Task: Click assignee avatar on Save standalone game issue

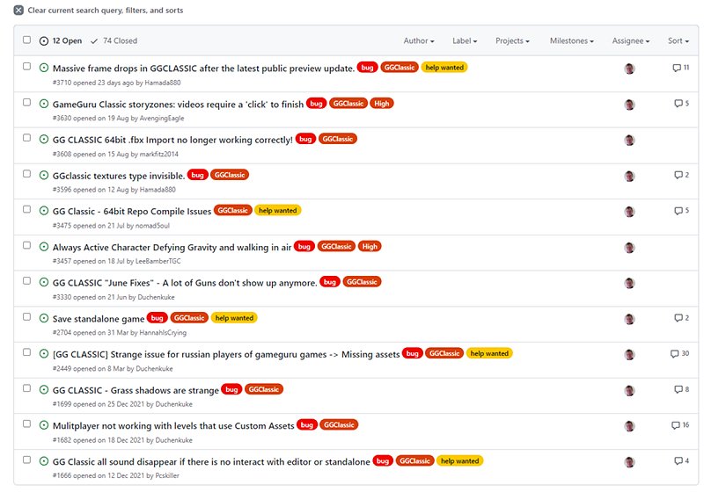Action: coord(629,318)
